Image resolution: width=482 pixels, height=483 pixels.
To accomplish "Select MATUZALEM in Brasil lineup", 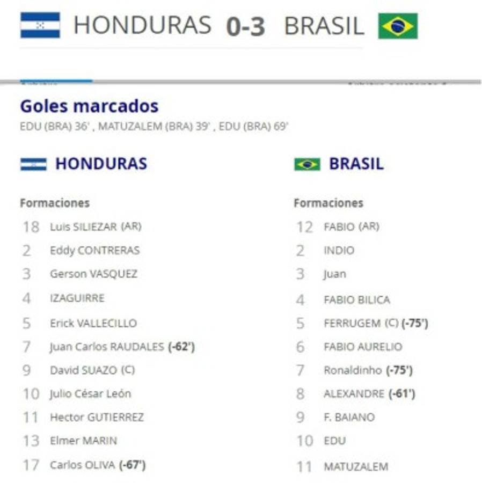I will [x=355, y=467].
